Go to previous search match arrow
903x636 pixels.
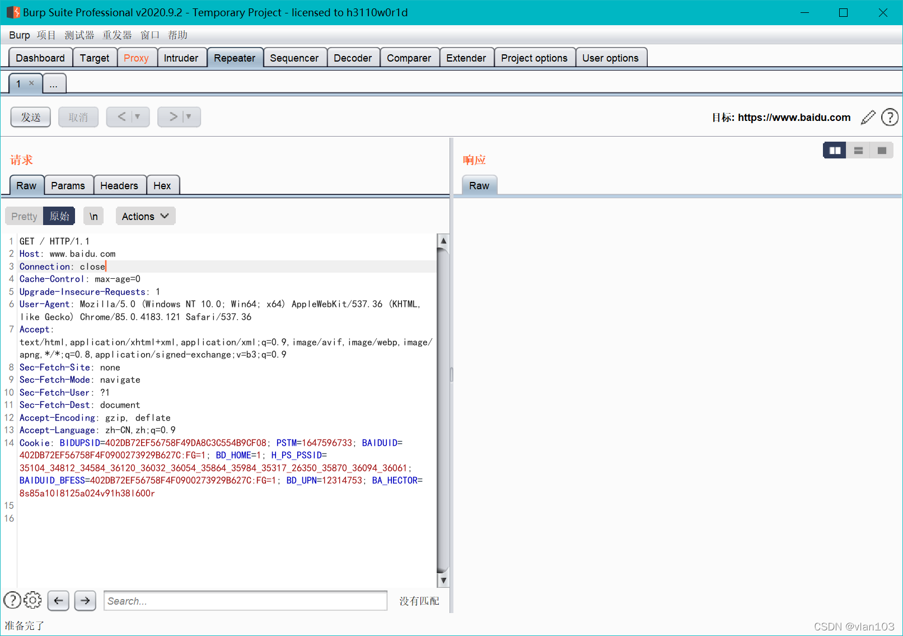click(58, 601)
